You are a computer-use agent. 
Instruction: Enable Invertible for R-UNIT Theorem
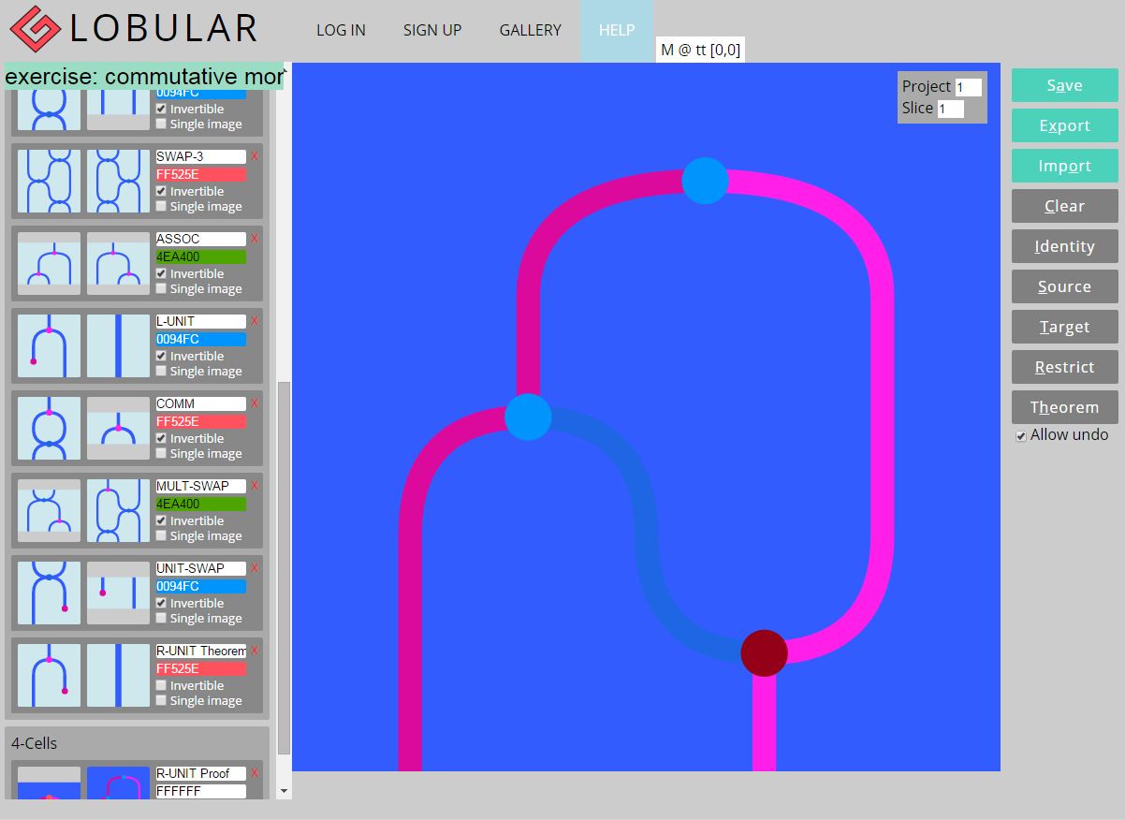coord(161,686)
